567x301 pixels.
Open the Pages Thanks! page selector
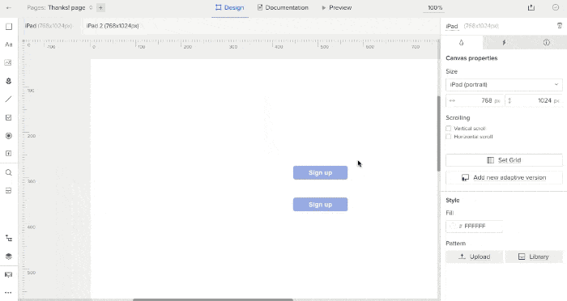pos(60,7)
